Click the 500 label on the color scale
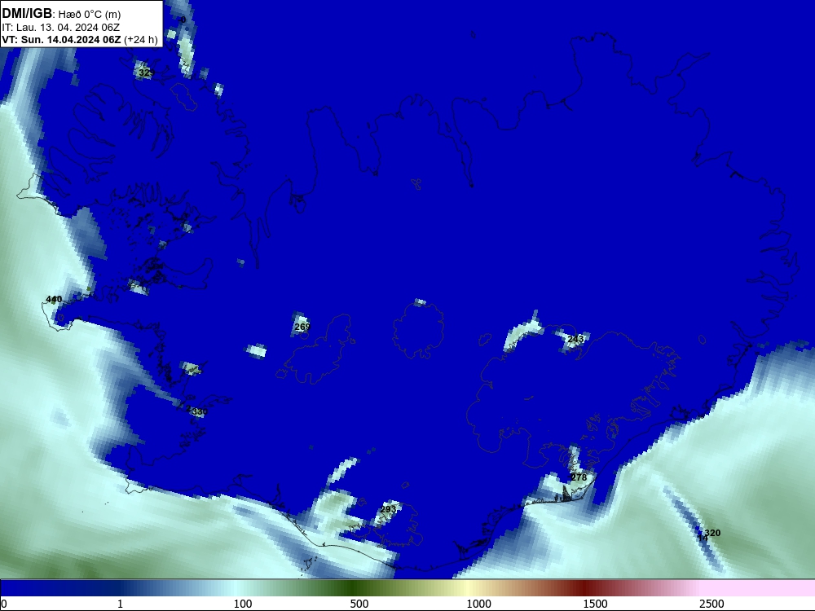Screen dimensions: 815x611 coord(359,604)
